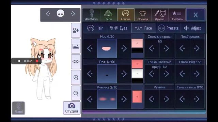Pick the red mouth color swatch
The height and width of the screenshot is (122, 218).
137,64
